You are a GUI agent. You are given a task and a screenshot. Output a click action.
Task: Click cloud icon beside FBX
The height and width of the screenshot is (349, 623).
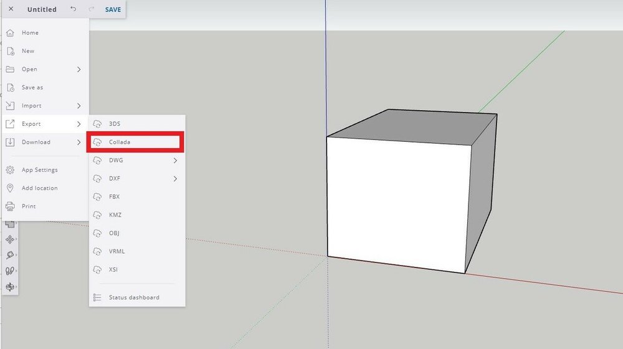click(x=97, y=197)
